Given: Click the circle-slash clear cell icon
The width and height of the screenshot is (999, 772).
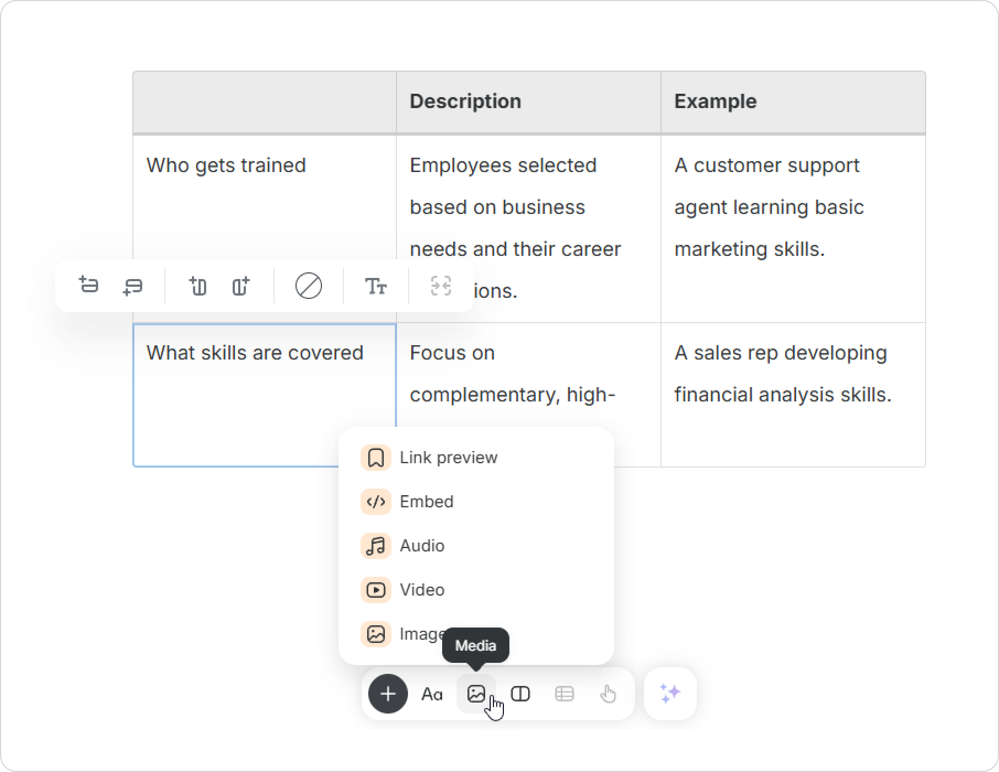Looking at the screenshot, I should 309,286.
